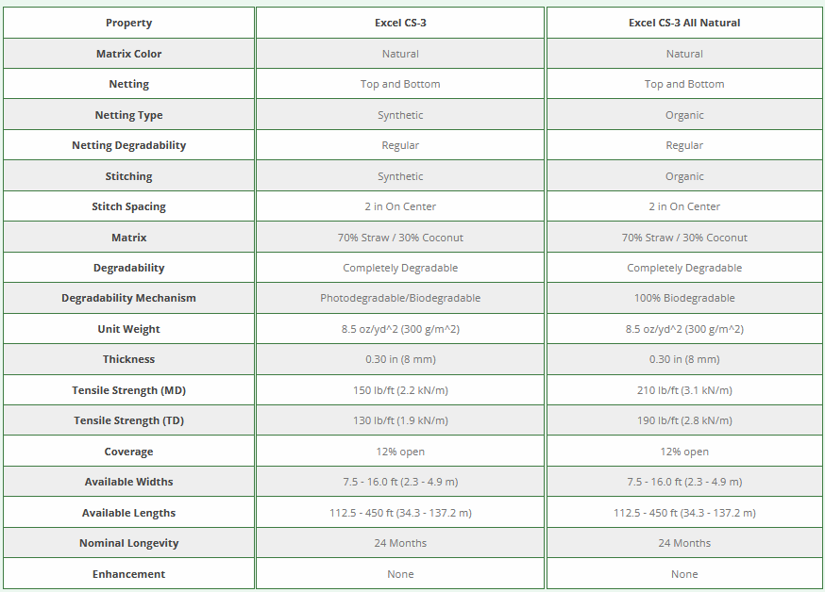Click the "Stitch Spacing" property label

click(x=128, y=206)
